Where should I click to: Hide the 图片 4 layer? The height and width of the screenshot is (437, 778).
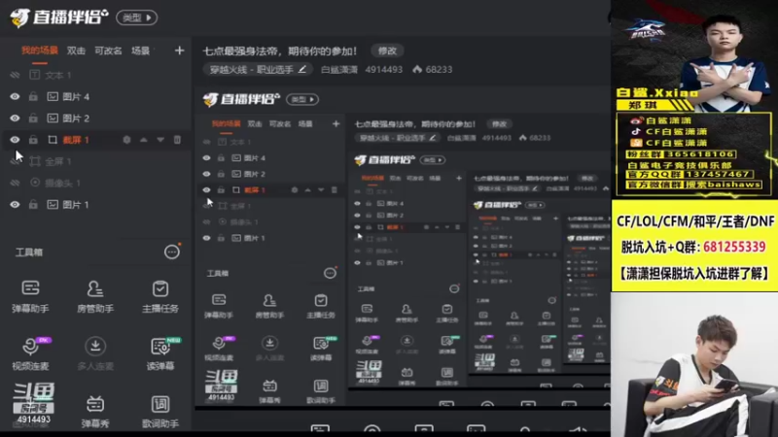click(x=15, y=96)
